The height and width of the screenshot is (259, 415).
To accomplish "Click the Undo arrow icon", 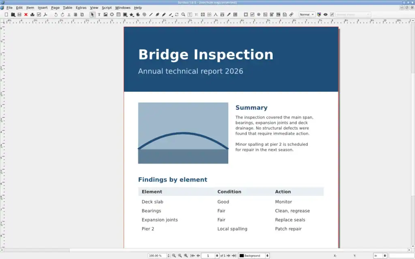I will tap(56, 15).
